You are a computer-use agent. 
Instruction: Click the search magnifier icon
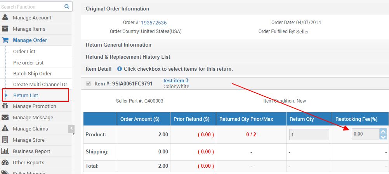point(67,7)
